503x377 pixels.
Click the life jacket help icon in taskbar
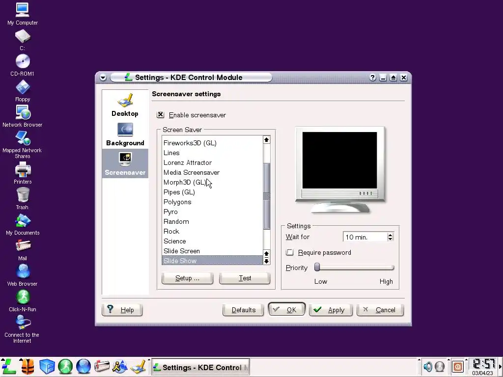point(28,366)
